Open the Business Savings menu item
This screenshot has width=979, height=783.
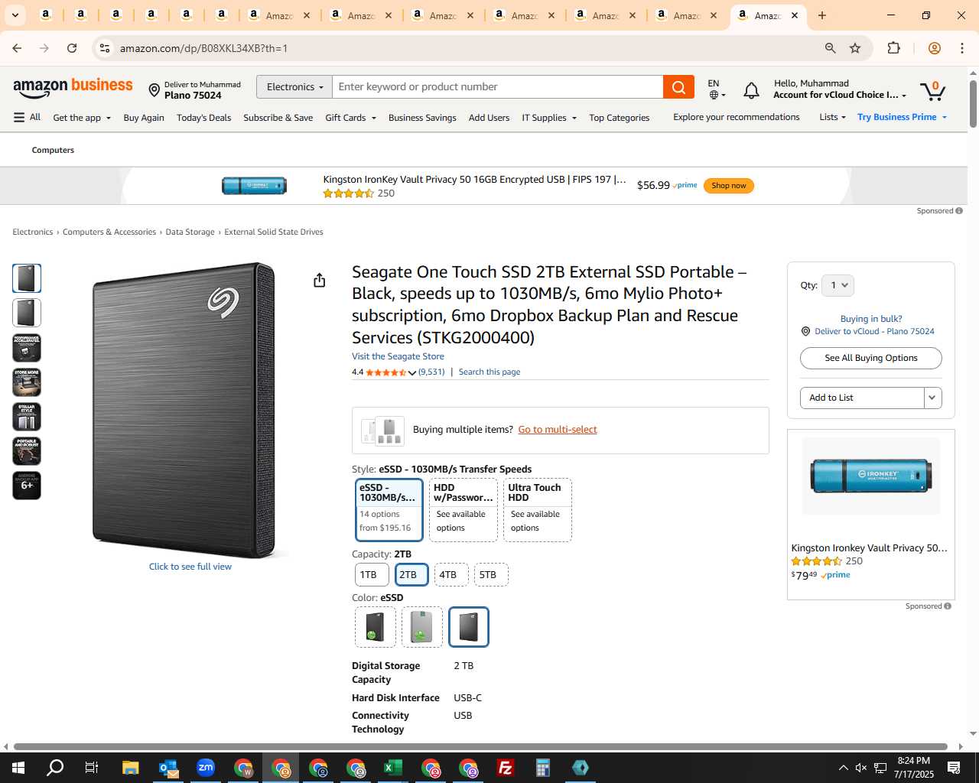click(422, 118)
